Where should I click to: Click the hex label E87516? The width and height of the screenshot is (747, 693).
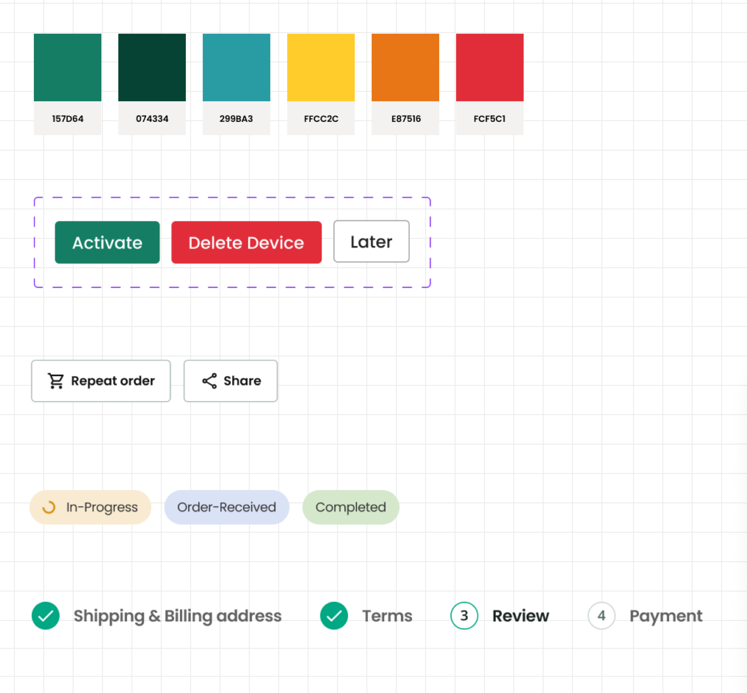click(x=406, y=118)
